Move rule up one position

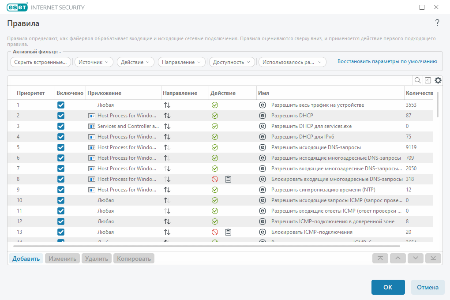click(x=398, y=259)
